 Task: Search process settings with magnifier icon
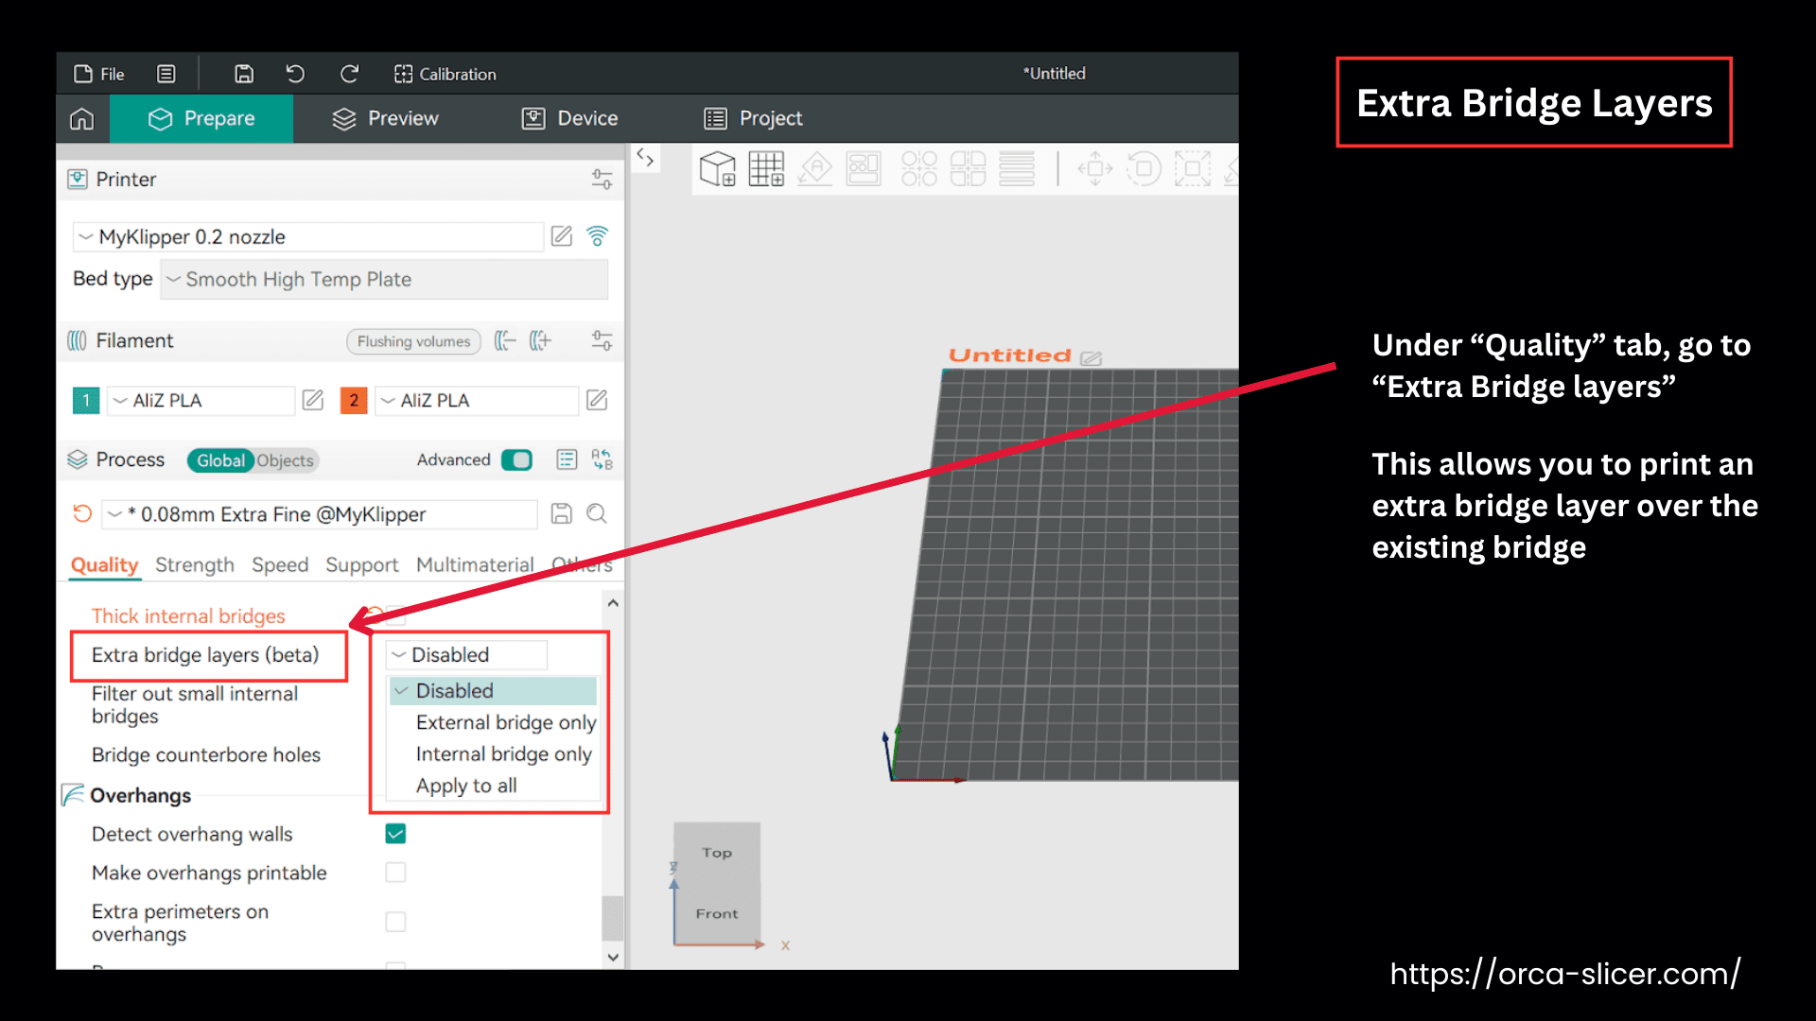pyautogui.click(x=596, y=513)
